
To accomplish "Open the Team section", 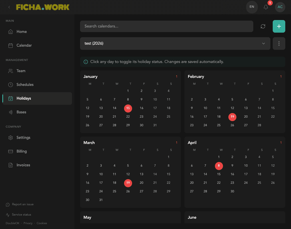I will [37, 71].
